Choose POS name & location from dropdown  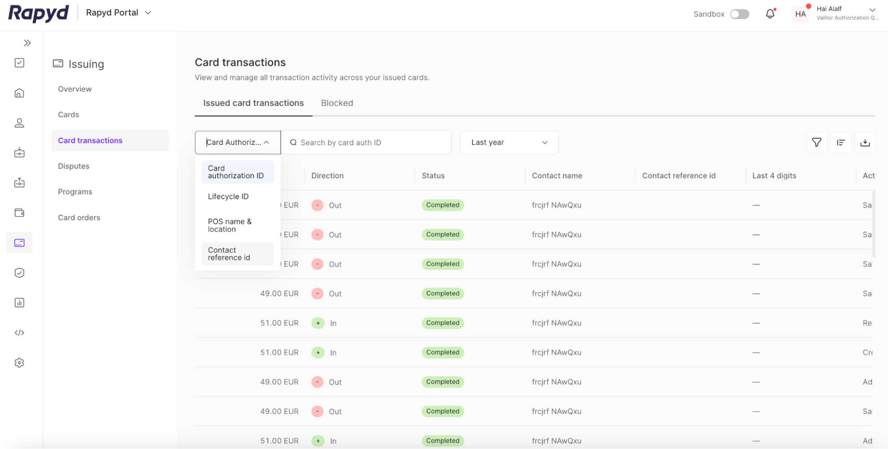(x=230, y=225)
